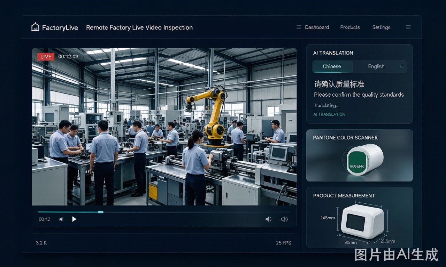Click the red LIVE badge

[46, 56]
